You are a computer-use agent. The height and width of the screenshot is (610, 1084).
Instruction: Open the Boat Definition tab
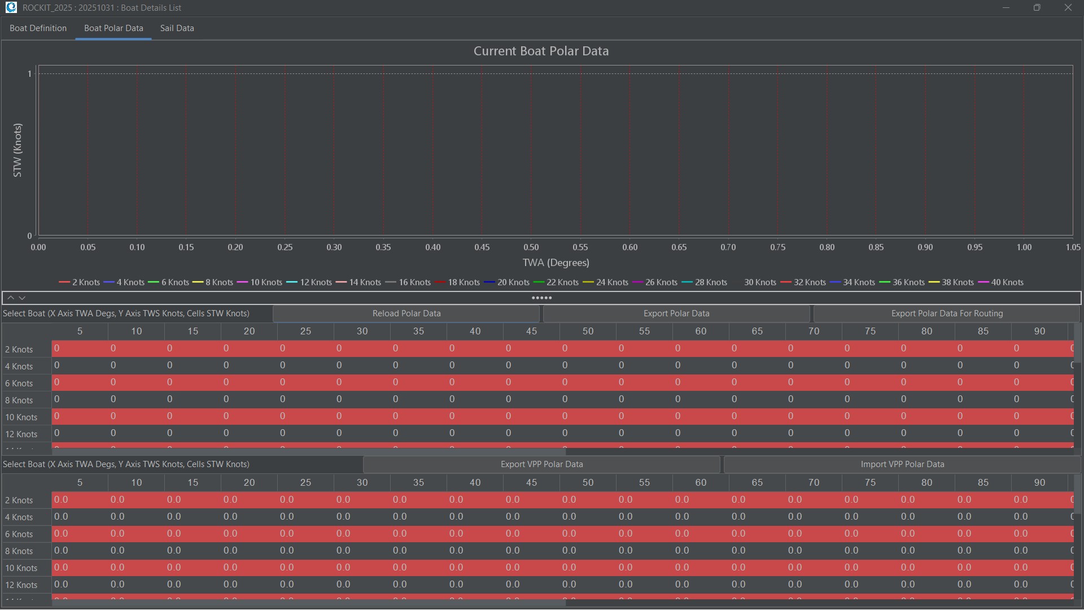pyautogui.click(x=38, y=28)
